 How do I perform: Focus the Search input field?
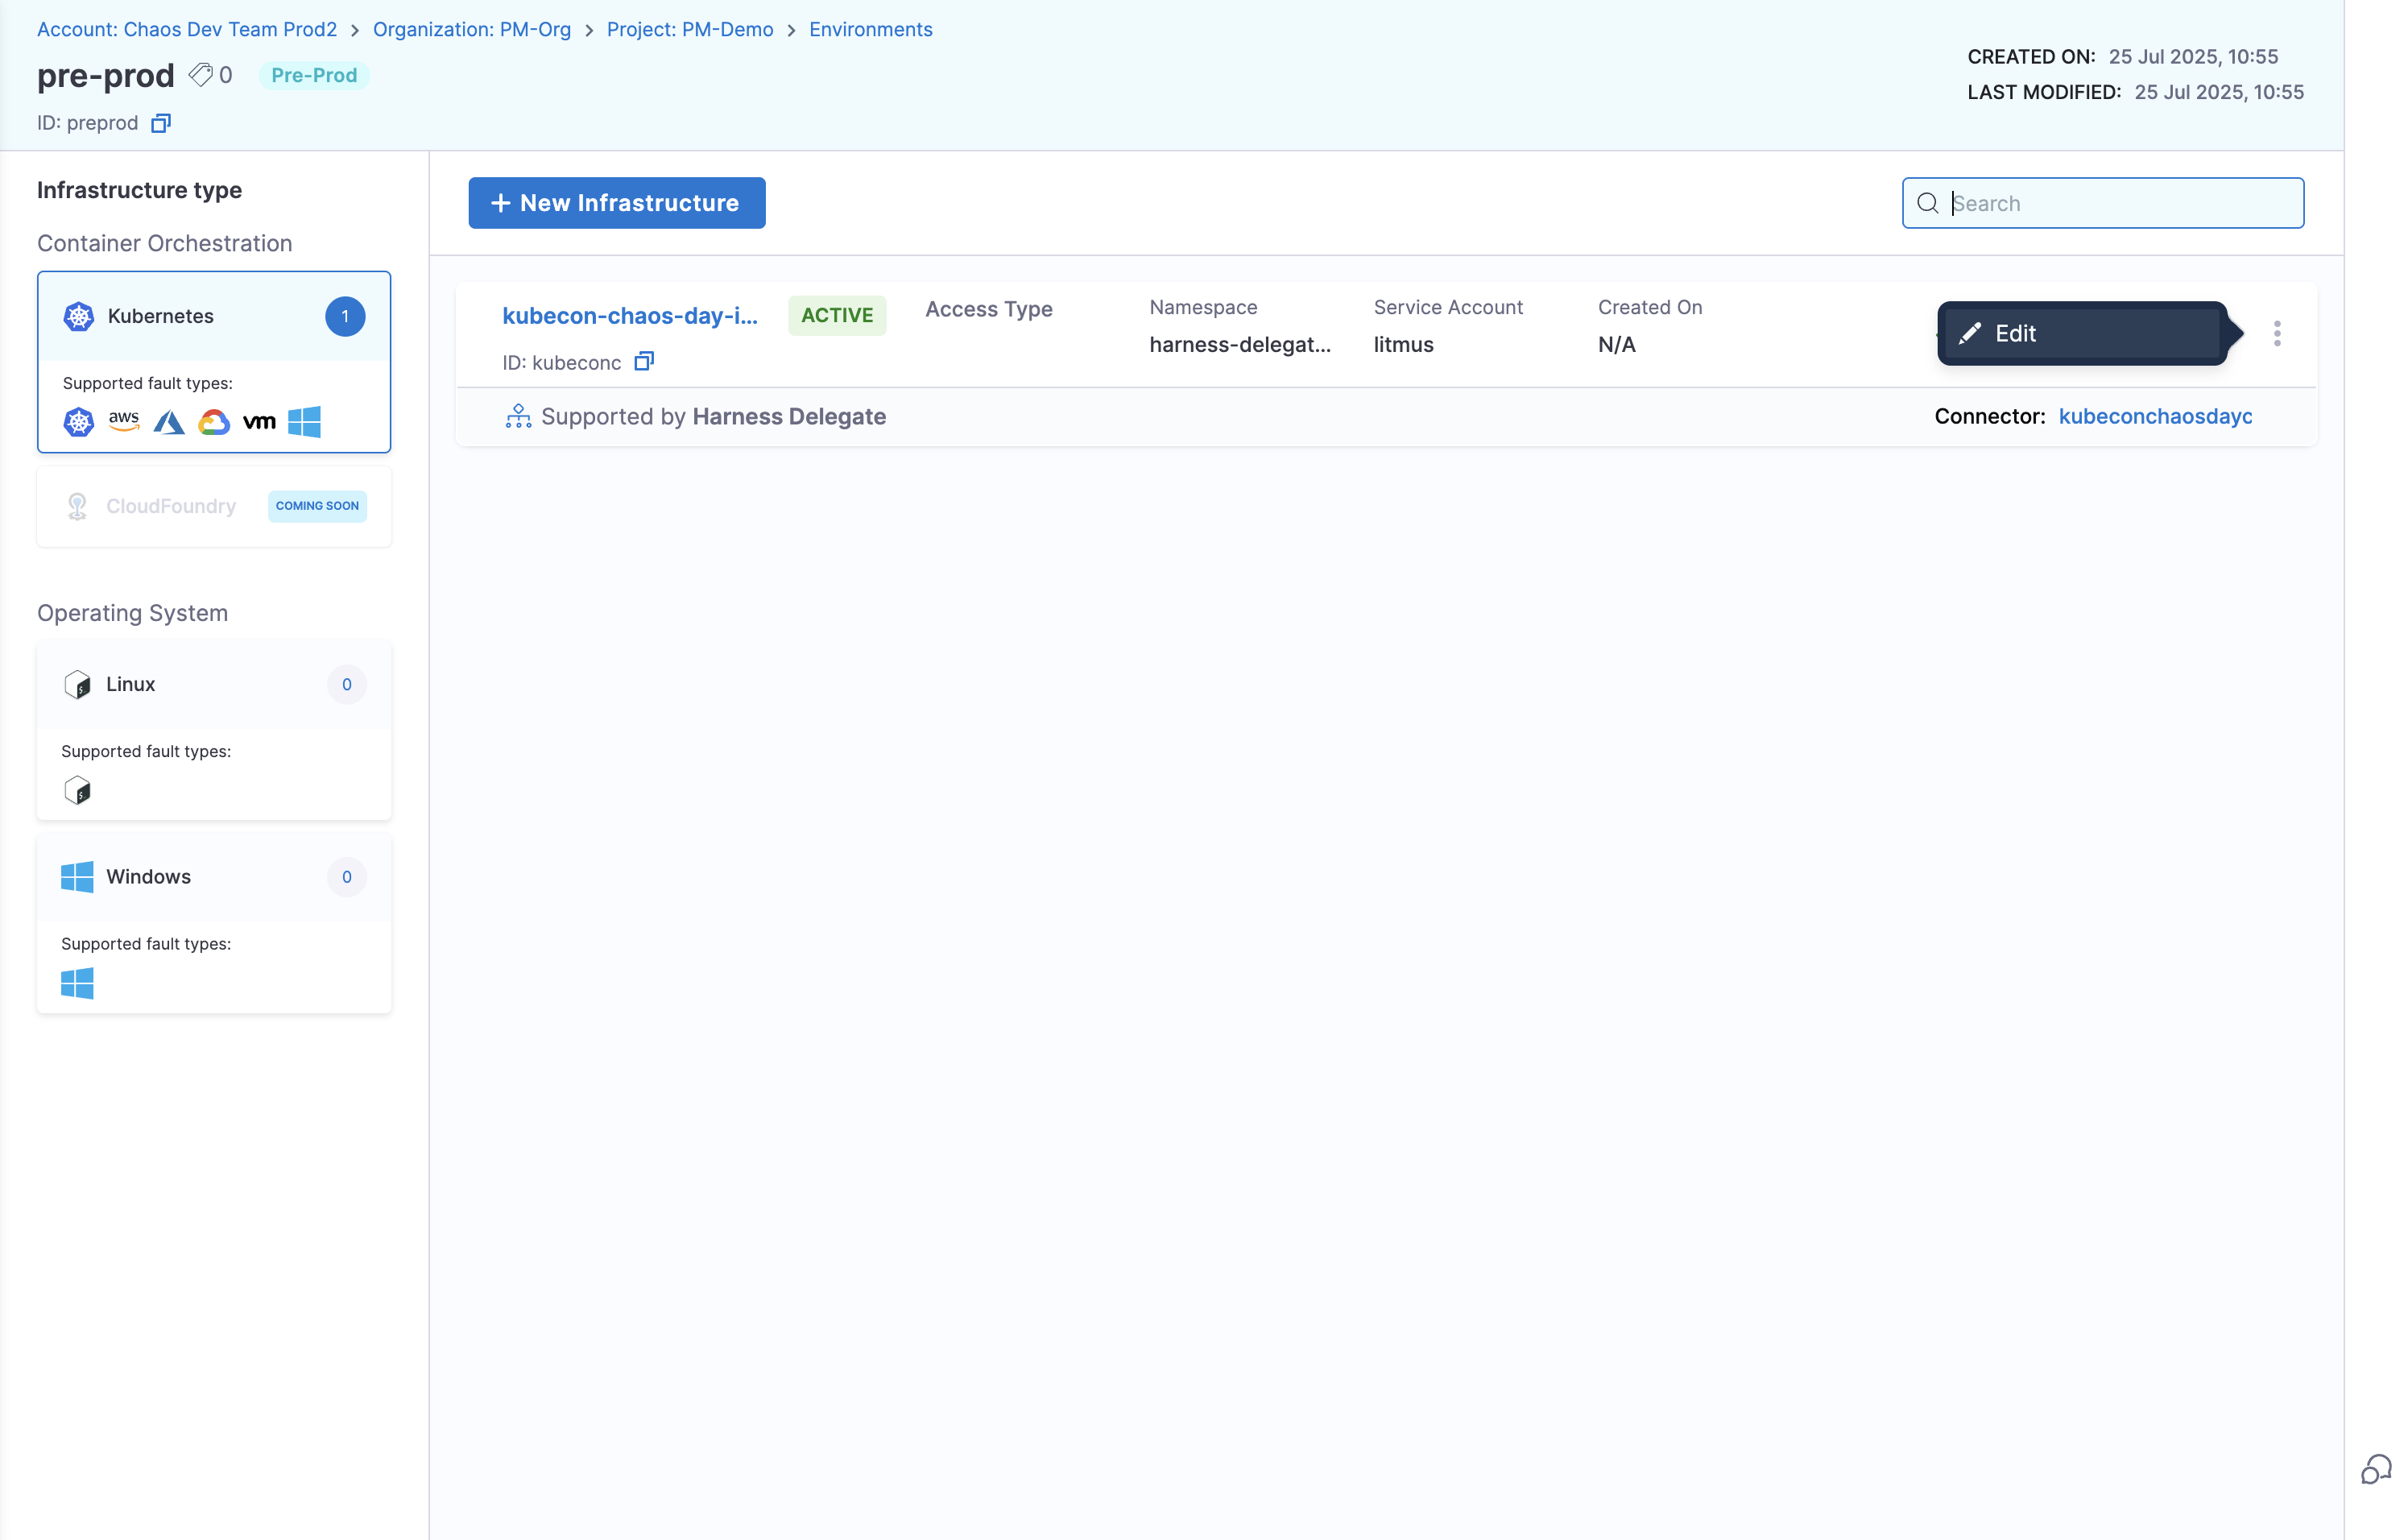2120,203
